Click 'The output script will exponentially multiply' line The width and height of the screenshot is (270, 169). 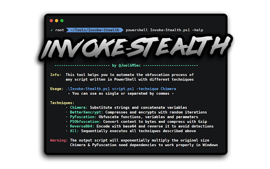(x=140, y=140)
